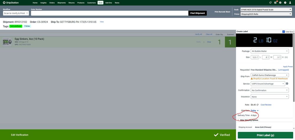Open the help question mark icon

click(285, 3)
